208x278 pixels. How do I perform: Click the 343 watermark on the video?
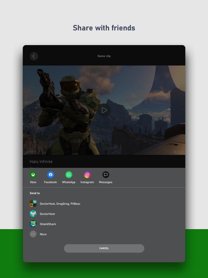(178, 151)
